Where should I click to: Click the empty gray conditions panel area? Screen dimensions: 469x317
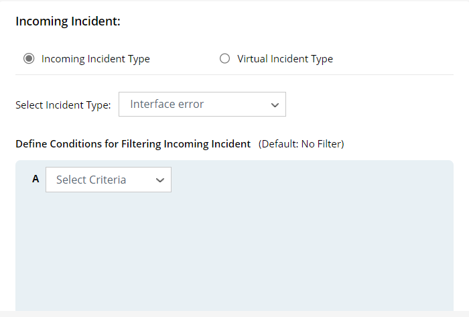pos(234,255)
